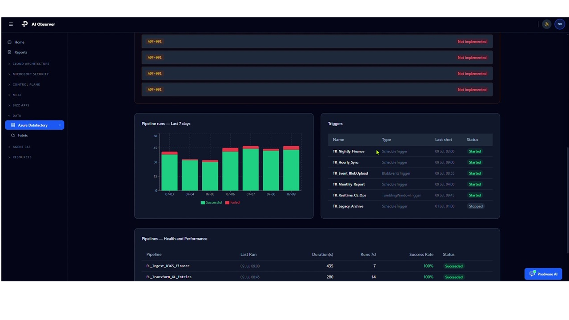
Task: Open the Prodware AI chat button
Action: pos(543,274)
